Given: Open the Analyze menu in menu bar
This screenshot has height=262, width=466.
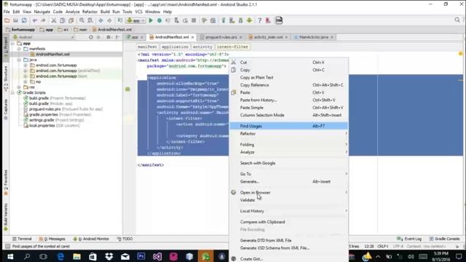Looking at the screenshot, I should tap(72, 12).
